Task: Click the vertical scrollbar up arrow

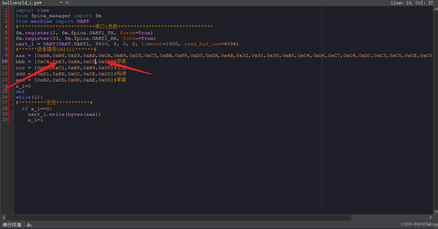Action: click(436, 9)
